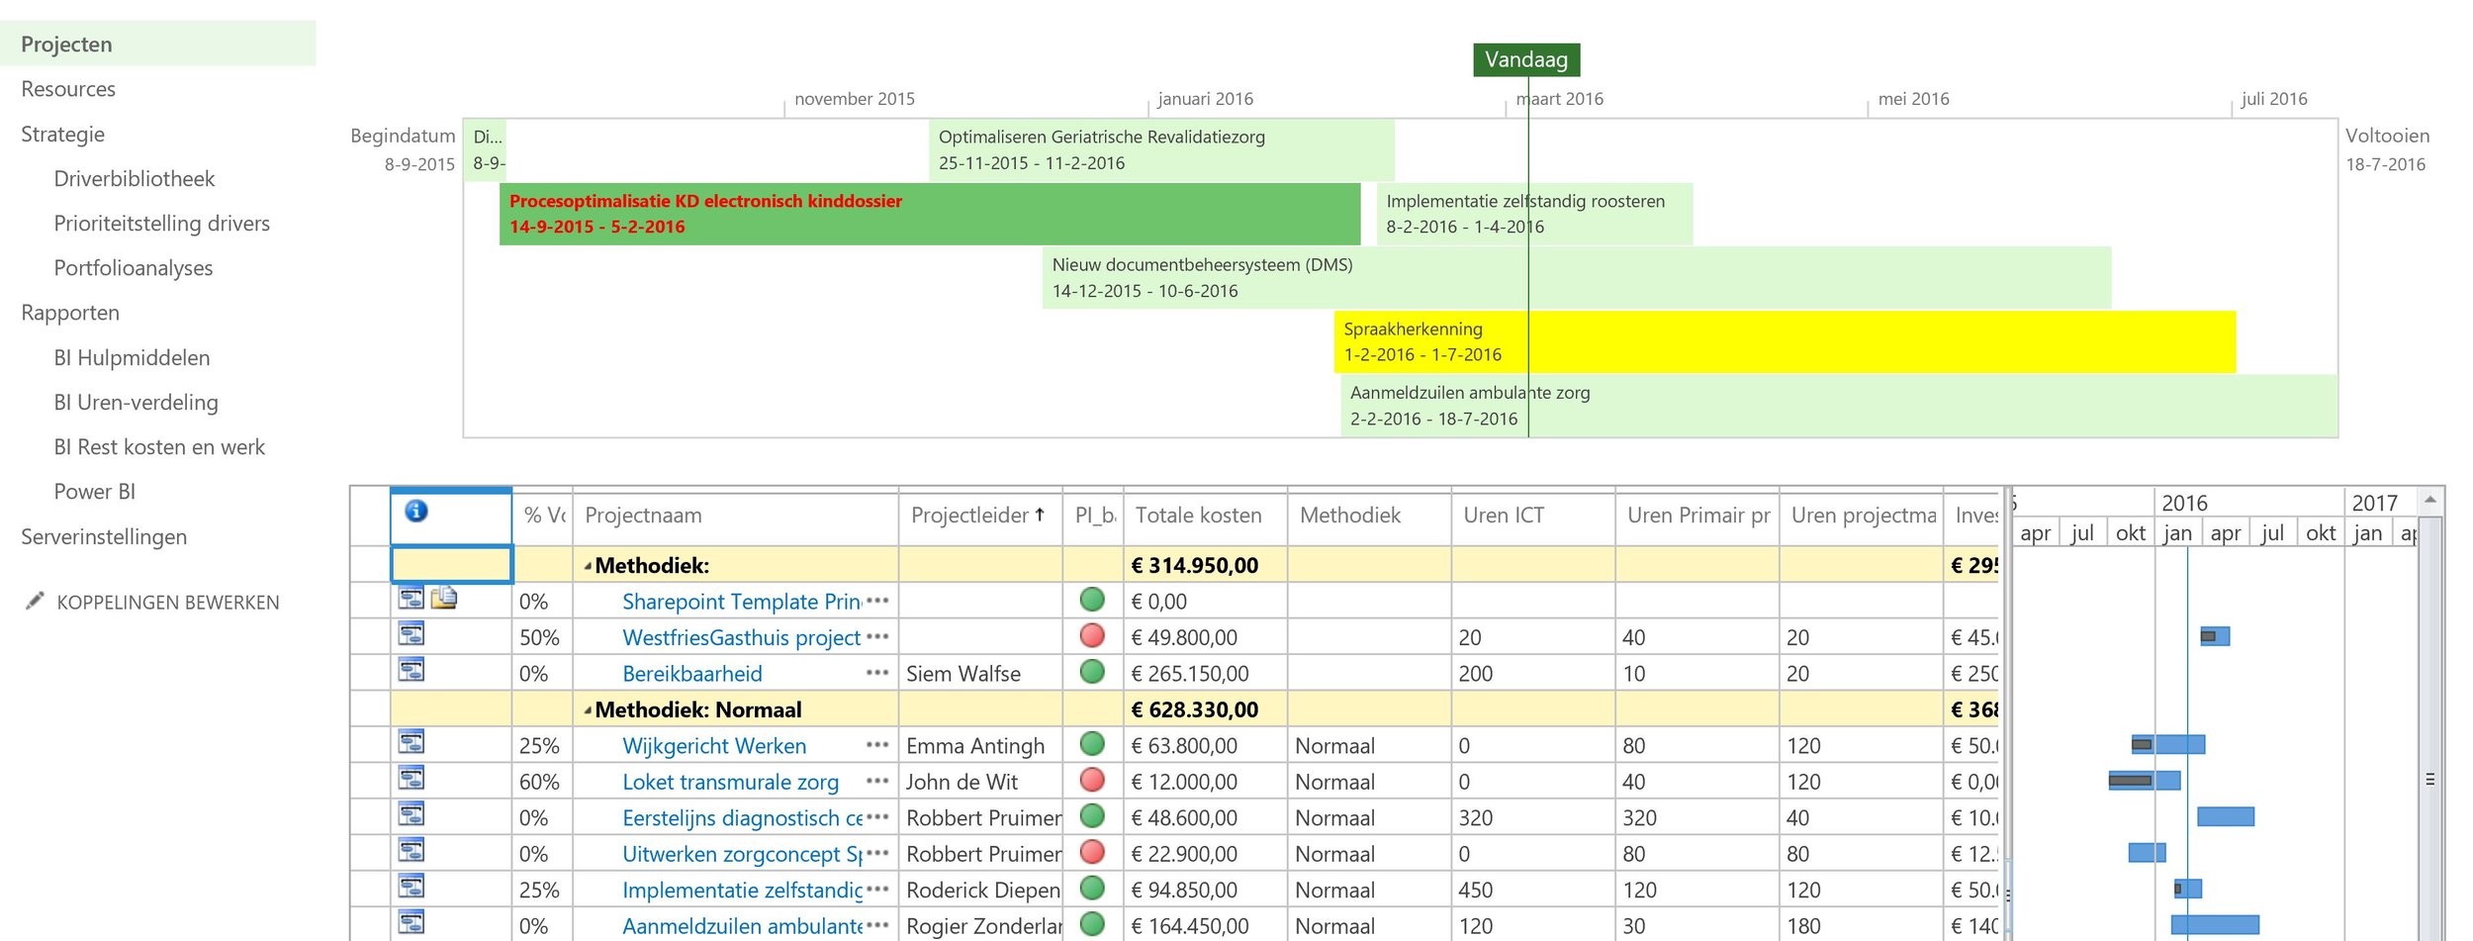Open the Loket transmurale zorg project link
The height and width of the screenshot is (941, 2473).
(x=730, y=782)
